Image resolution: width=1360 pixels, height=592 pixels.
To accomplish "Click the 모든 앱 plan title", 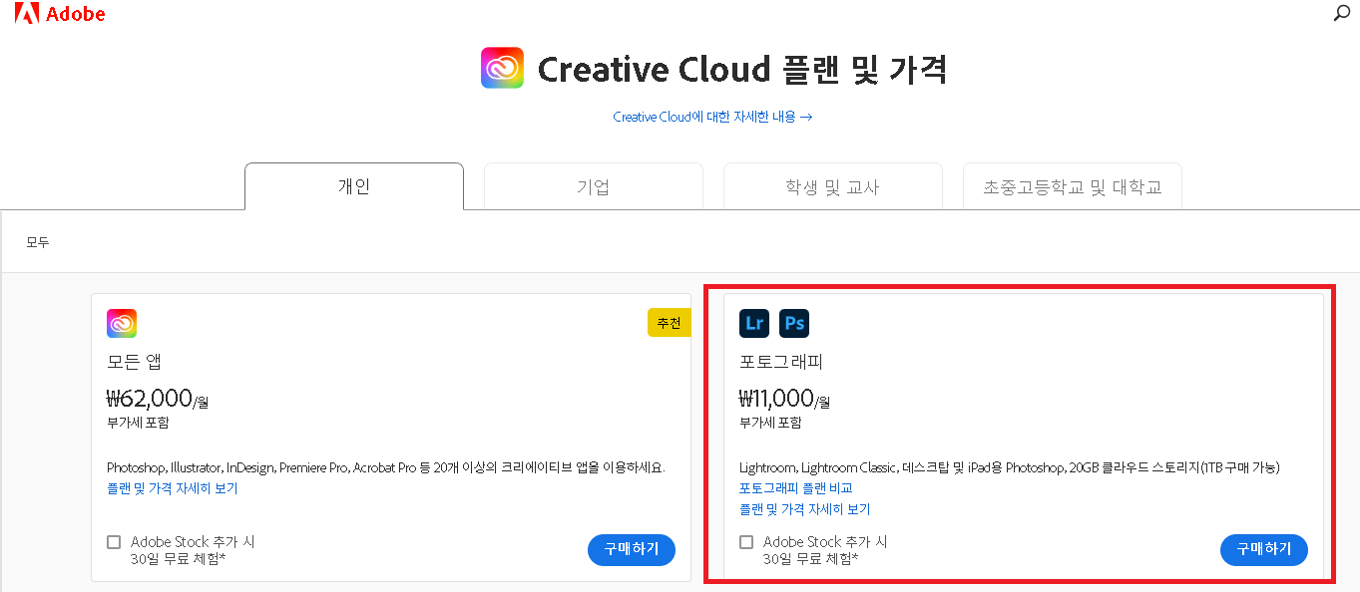I will 134,362.
